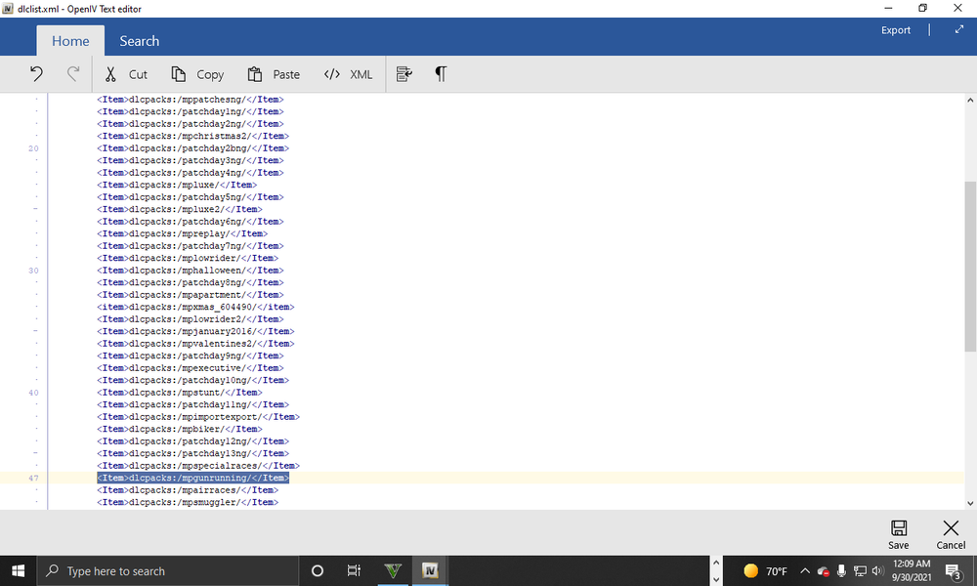
Task: Collapse the code fold near line 23
Action: pyautogui.click(x=35, y=209)
